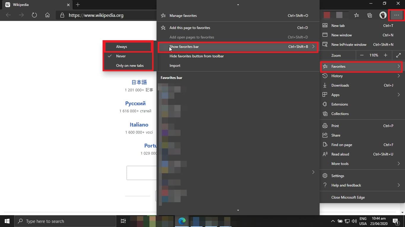Expand Help and feedback submenu

(x=362, y=185)
